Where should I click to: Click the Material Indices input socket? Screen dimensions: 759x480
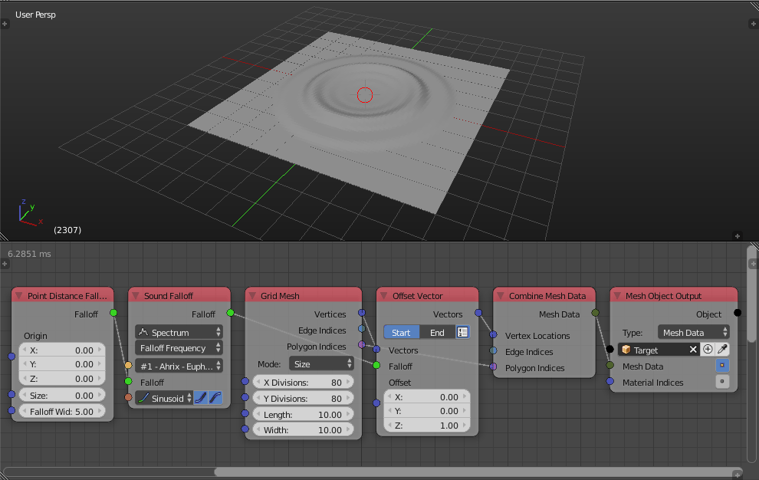coord(610,382)
